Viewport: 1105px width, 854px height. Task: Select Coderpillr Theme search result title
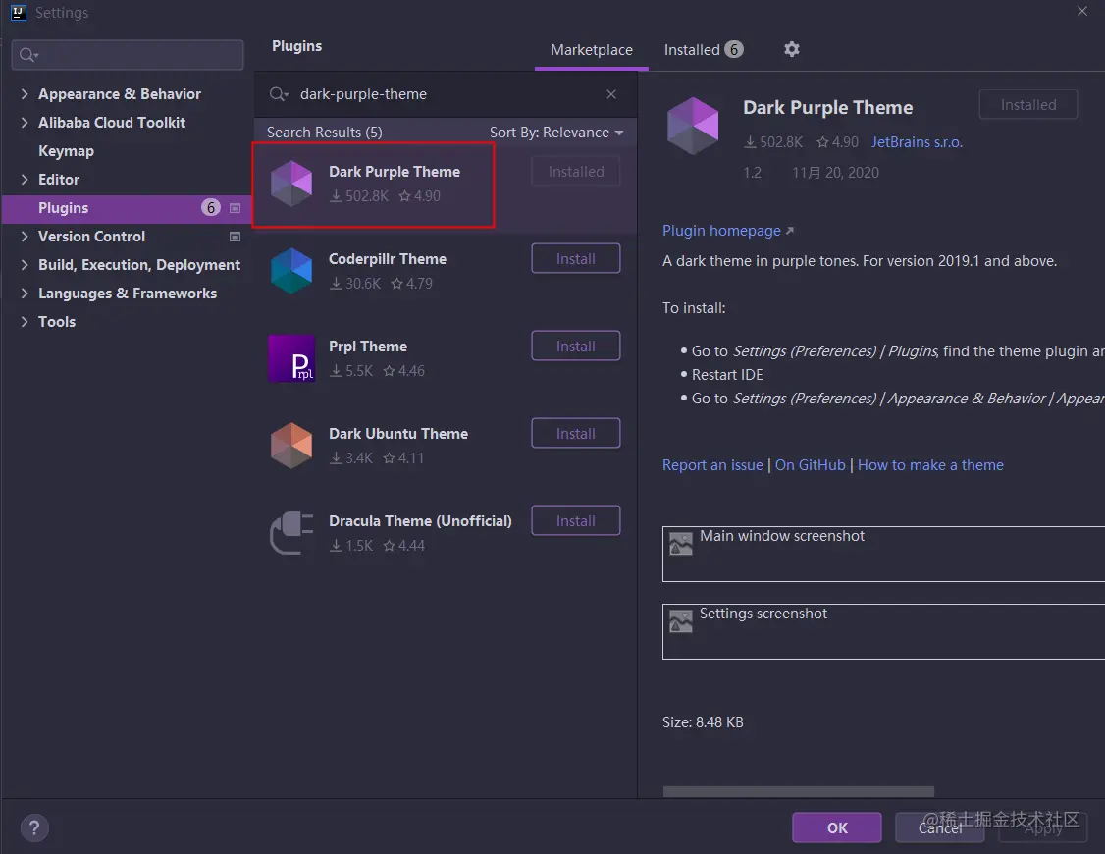coord(388,259)
